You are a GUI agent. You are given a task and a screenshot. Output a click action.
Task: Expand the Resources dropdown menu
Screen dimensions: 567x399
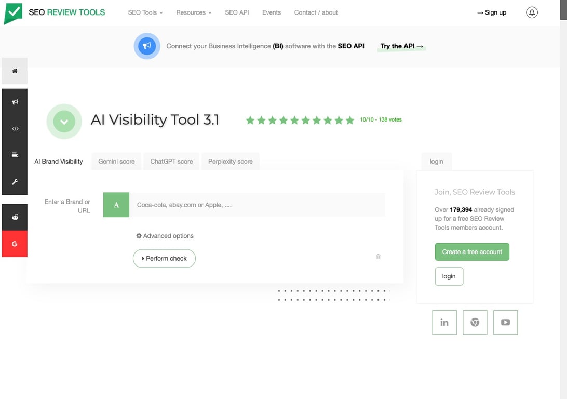click(194, 12)
